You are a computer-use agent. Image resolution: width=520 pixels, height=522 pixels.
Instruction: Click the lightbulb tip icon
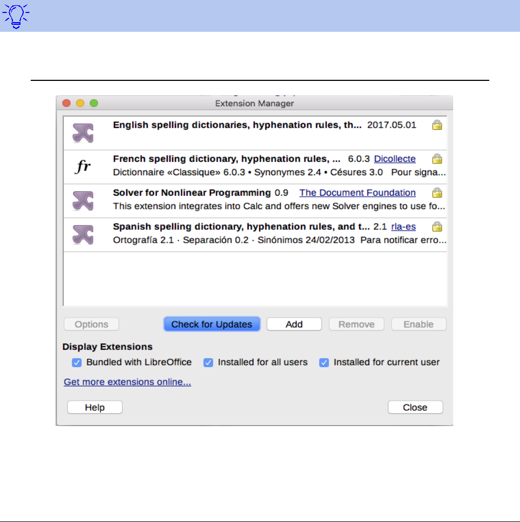(x=16, y=16)
